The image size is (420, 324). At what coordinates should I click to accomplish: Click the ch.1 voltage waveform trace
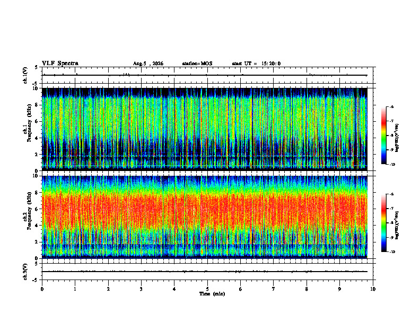click(205, 75)
